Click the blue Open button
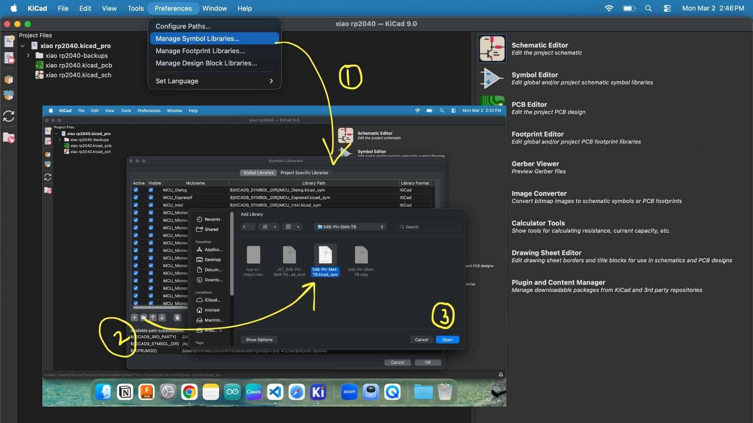The height and width of the screenshot is (423, 753). [x=447, y=340]
